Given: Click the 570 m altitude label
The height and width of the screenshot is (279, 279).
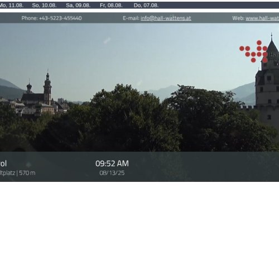Looking at the screenshot, I should 27,173.
